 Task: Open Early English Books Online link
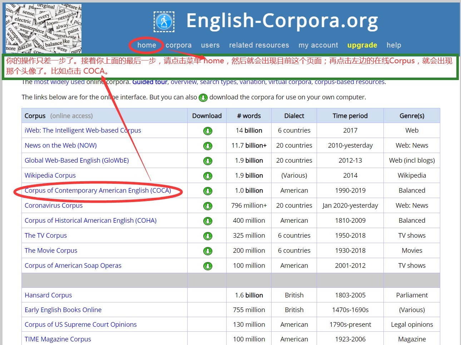coord(63,310)
